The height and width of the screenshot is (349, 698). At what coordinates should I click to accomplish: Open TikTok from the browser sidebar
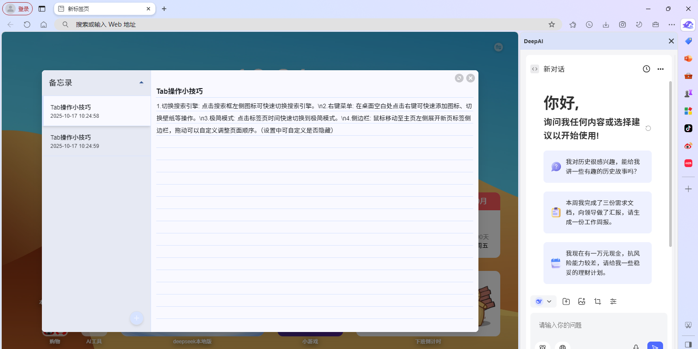click(688, 128)
